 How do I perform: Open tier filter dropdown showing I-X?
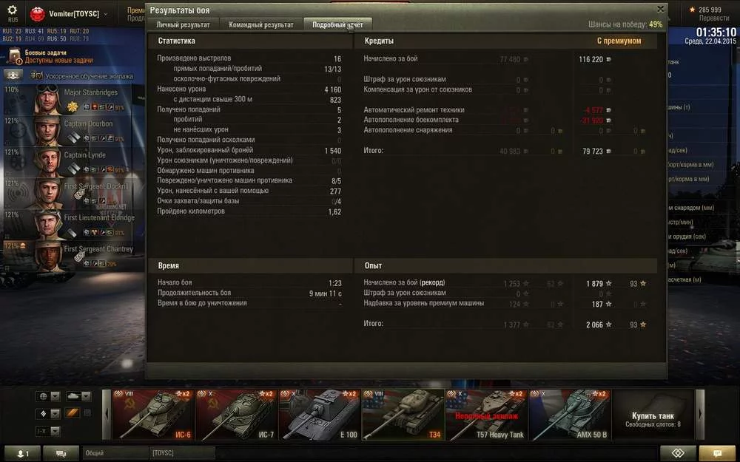[x=49, y=431]
